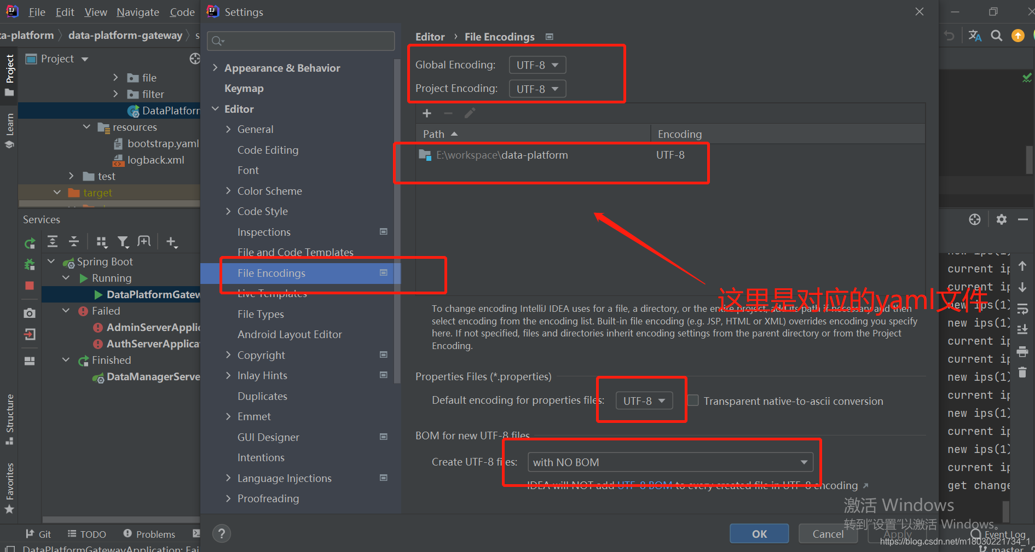Toggle Transparent native-to-ascii conversion
This screenshot has height=552, width=1035.
click(x=692, y=400)
